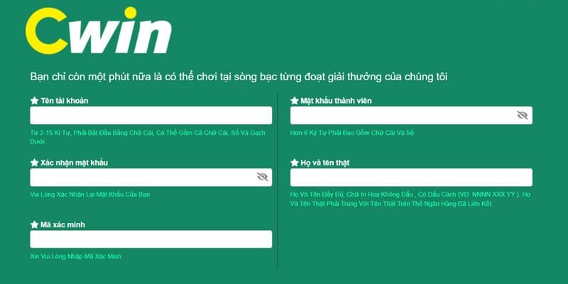Click the Cwin logo

point(98,31)
